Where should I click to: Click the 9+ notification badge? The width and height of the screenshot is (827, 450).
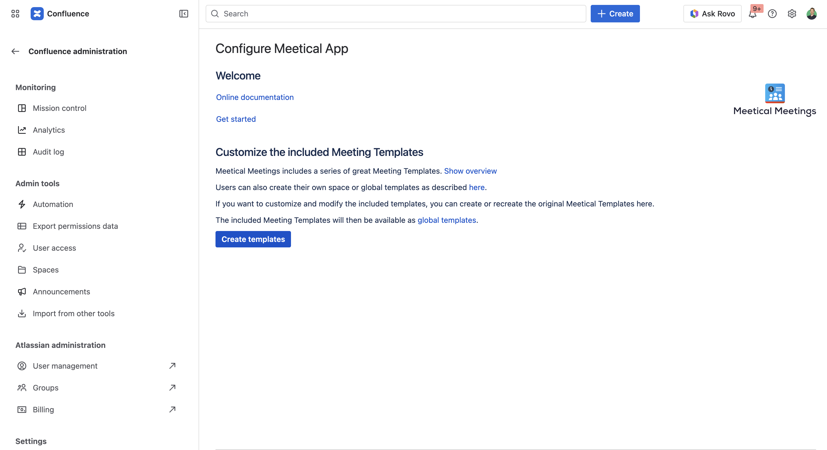pos(757,8)
